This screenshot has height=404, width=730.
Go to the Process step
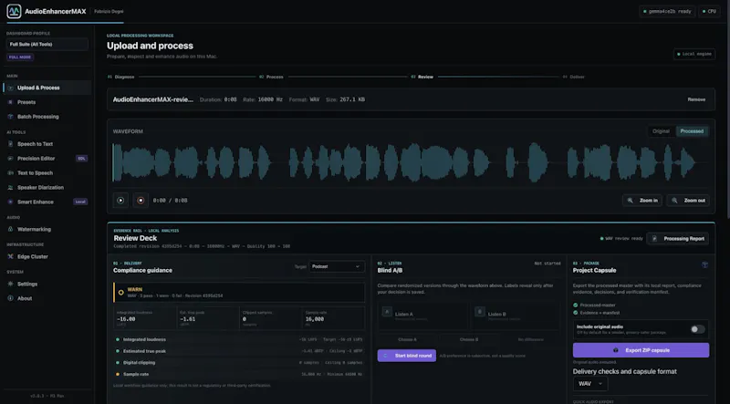(x=271, y=77)
